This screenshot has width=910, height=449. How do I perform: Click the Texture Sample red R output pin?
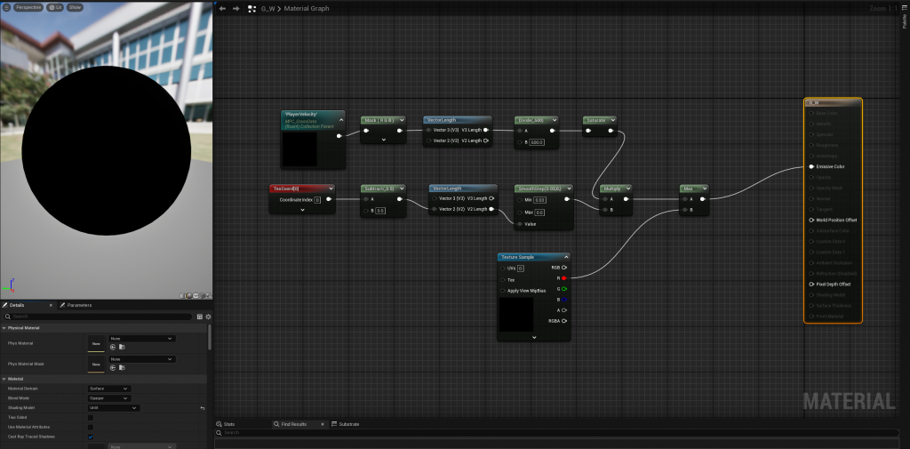563,278
